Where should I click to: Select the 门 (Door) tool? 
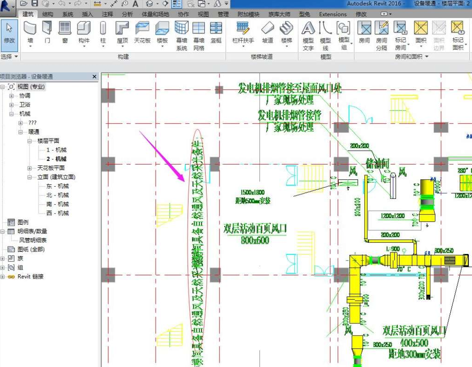tap(47, 32)
